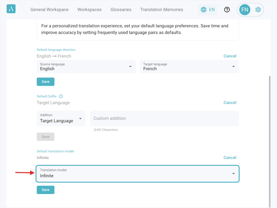Viewport: 277px width, 208px height.
Task: Expand the Source language dropdown
Action: tap(86, 67)
